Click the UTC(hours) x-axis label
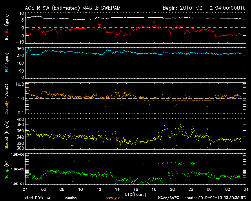This screenshot has height=201, width=251. pyautogui.click(x=135, y=194)
